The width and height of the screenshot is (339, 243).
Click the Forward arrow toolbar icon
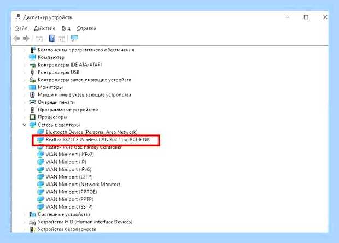click(x=26, y=38)
